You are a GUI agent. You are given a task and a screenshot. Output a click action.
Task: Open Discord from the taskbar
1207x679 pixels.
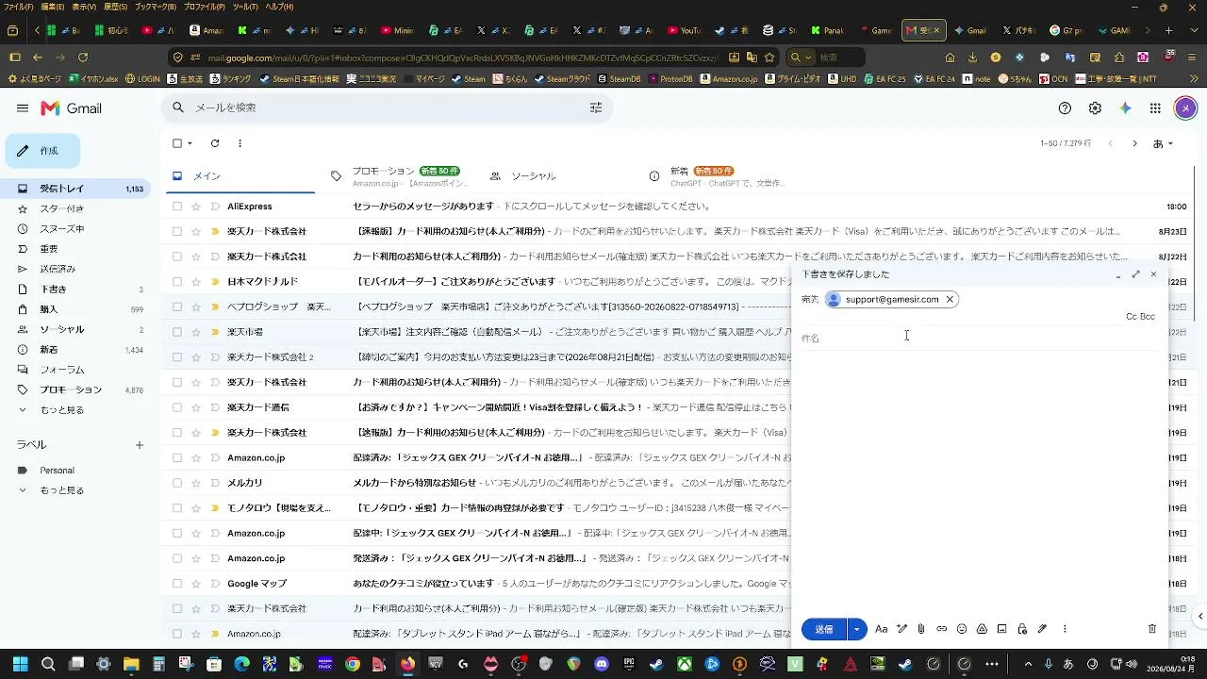coord(602,664)
